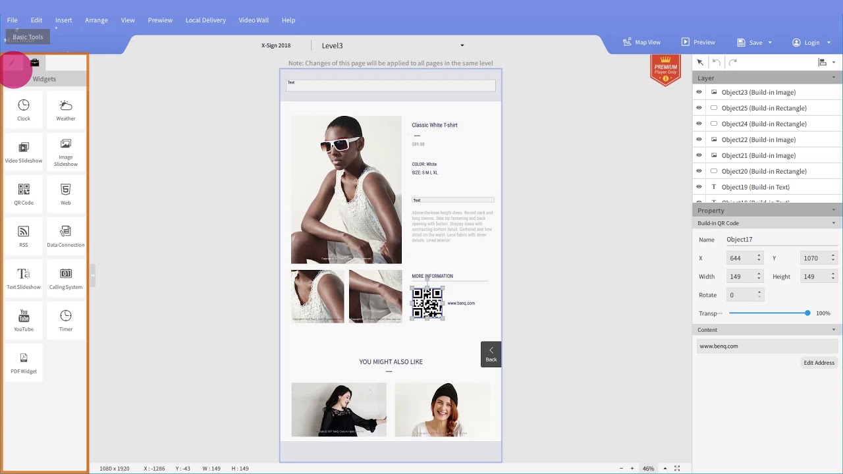843x474 pixels.
Task: Expand the Save options arrow
Action: pyautogui.click(x=770, y=43)
